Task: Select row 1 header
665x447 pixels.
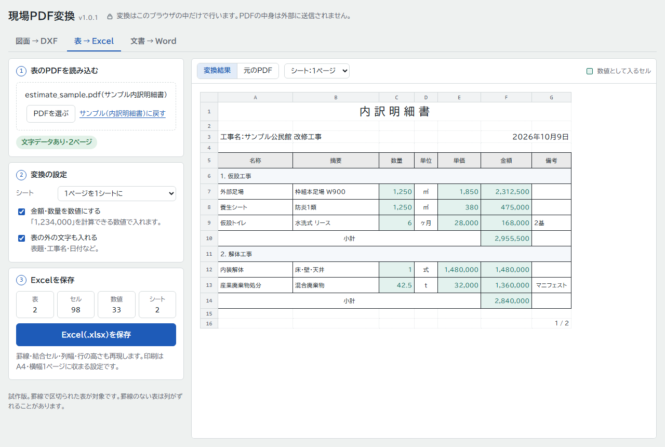Action: pyautogui.click(x=209, y=112)
